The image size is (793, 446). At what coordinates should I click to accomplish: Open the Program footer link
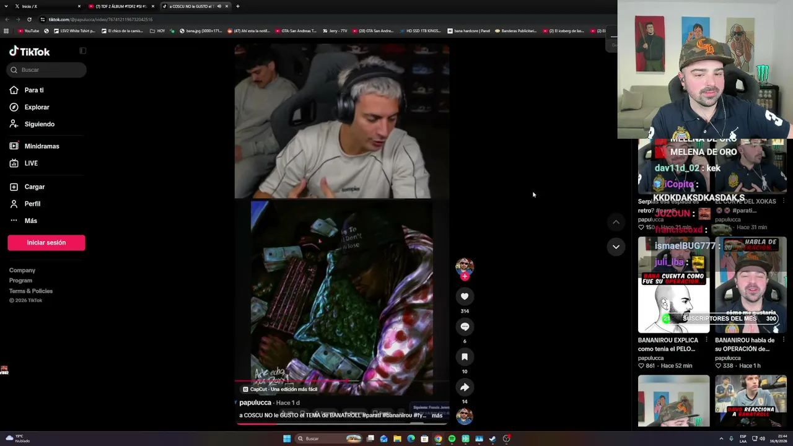coord(20,281)
